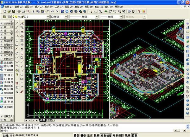The height and width of the screenshot is (137, 190).
Task: Open the 文件(F) menu
Action: coord(8,7)
